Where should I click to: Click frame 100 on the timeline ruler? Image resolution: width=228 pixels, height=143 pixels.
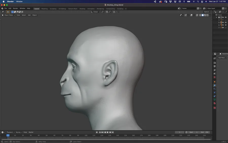86,135
